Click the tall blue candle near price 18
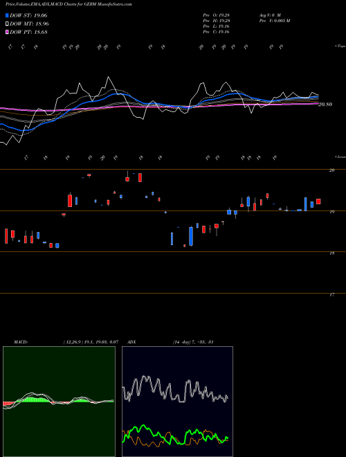This screenshot has width=346, height=457. coord(191,236)
